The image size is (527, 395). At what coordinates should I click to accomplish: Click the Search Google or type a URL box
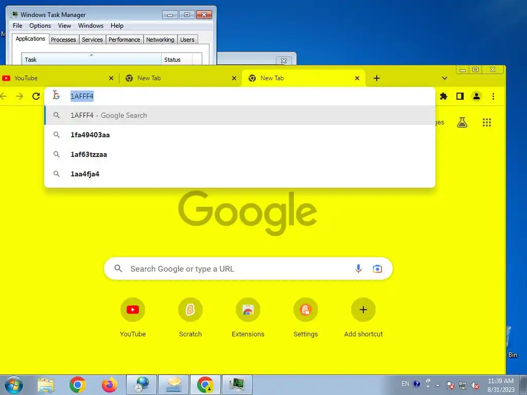(x=248, y=268)
